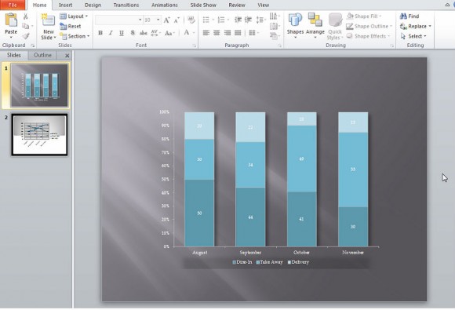Switch to the View tab
The image size is (455, 310).
(x=263, y=5)
